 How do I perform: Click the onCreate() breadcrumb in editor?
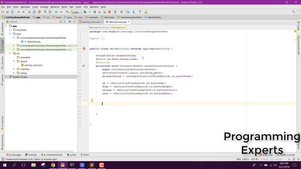coord(118,27)
